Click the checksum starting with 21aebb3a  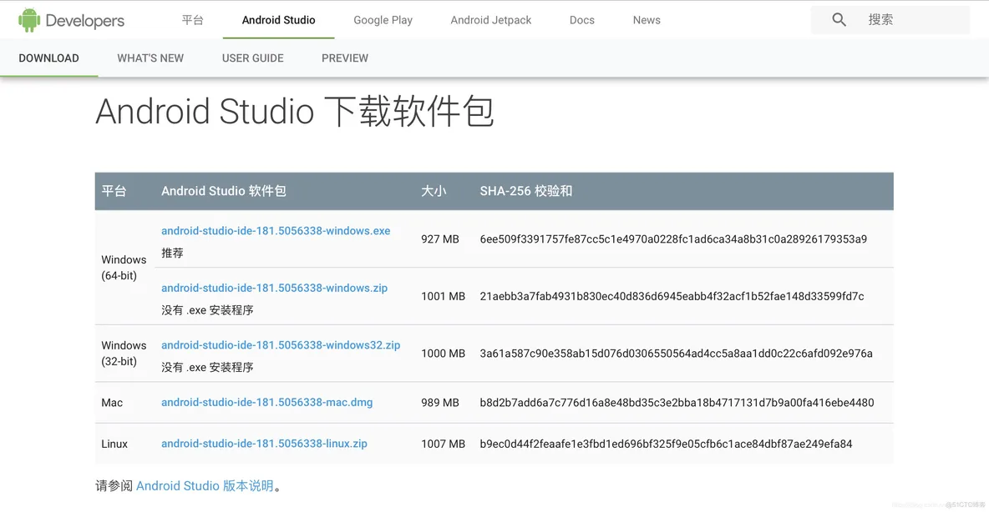[x=672, y=296]
